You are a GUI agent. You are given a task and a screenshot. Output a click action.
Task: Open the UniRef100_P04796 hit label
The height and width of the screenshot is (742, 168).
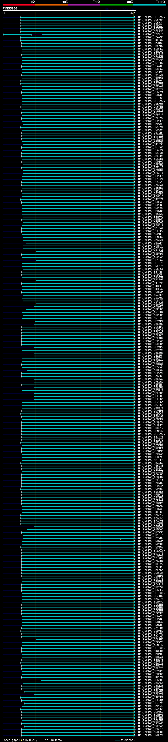pyautogui.click(x=151, y=37)
